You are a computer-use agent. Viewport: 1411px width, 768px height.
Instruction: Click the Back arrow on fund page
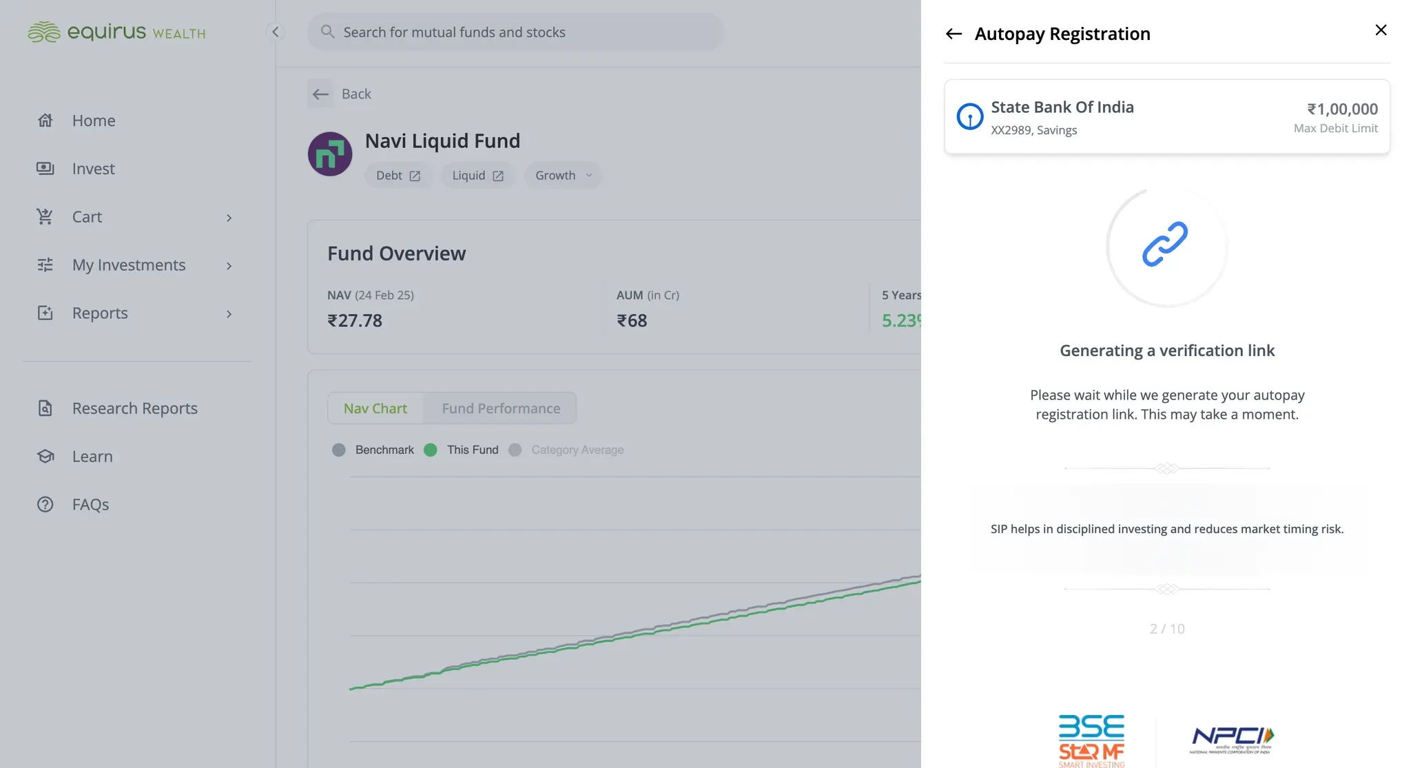[x=320, y=94]
